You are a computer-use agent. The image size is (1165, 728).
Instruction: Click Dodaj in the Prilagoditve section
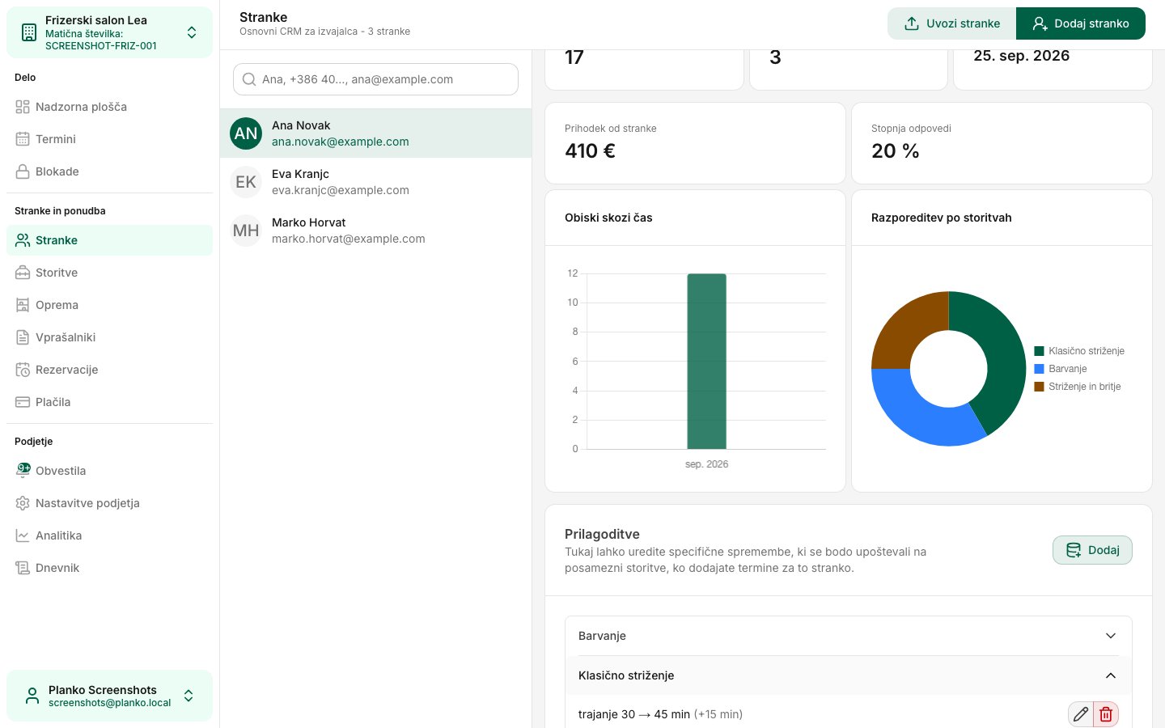point(1092,550)
